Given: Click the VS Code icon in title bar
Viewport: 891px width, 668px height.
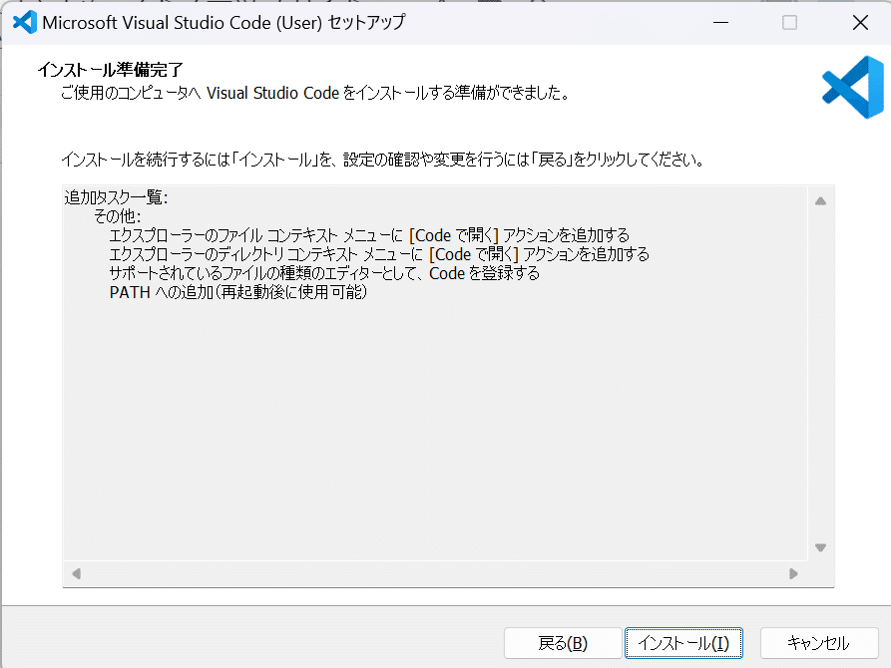Looking at the screenshot, I should pyautogui.click(x=24, y=23).
